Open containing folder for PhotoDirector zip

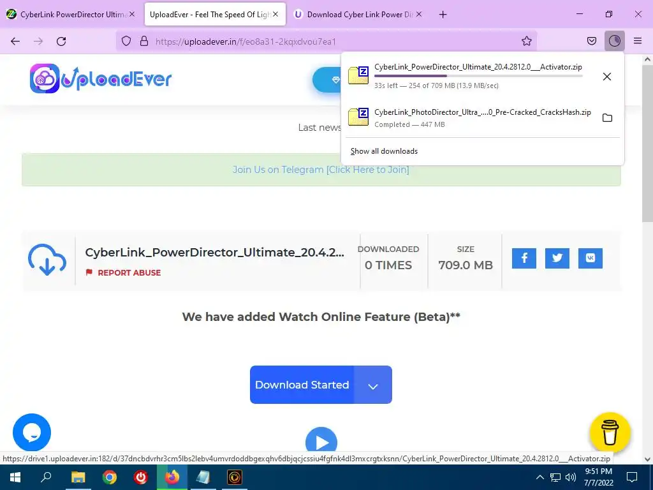[x=607, y=118]
